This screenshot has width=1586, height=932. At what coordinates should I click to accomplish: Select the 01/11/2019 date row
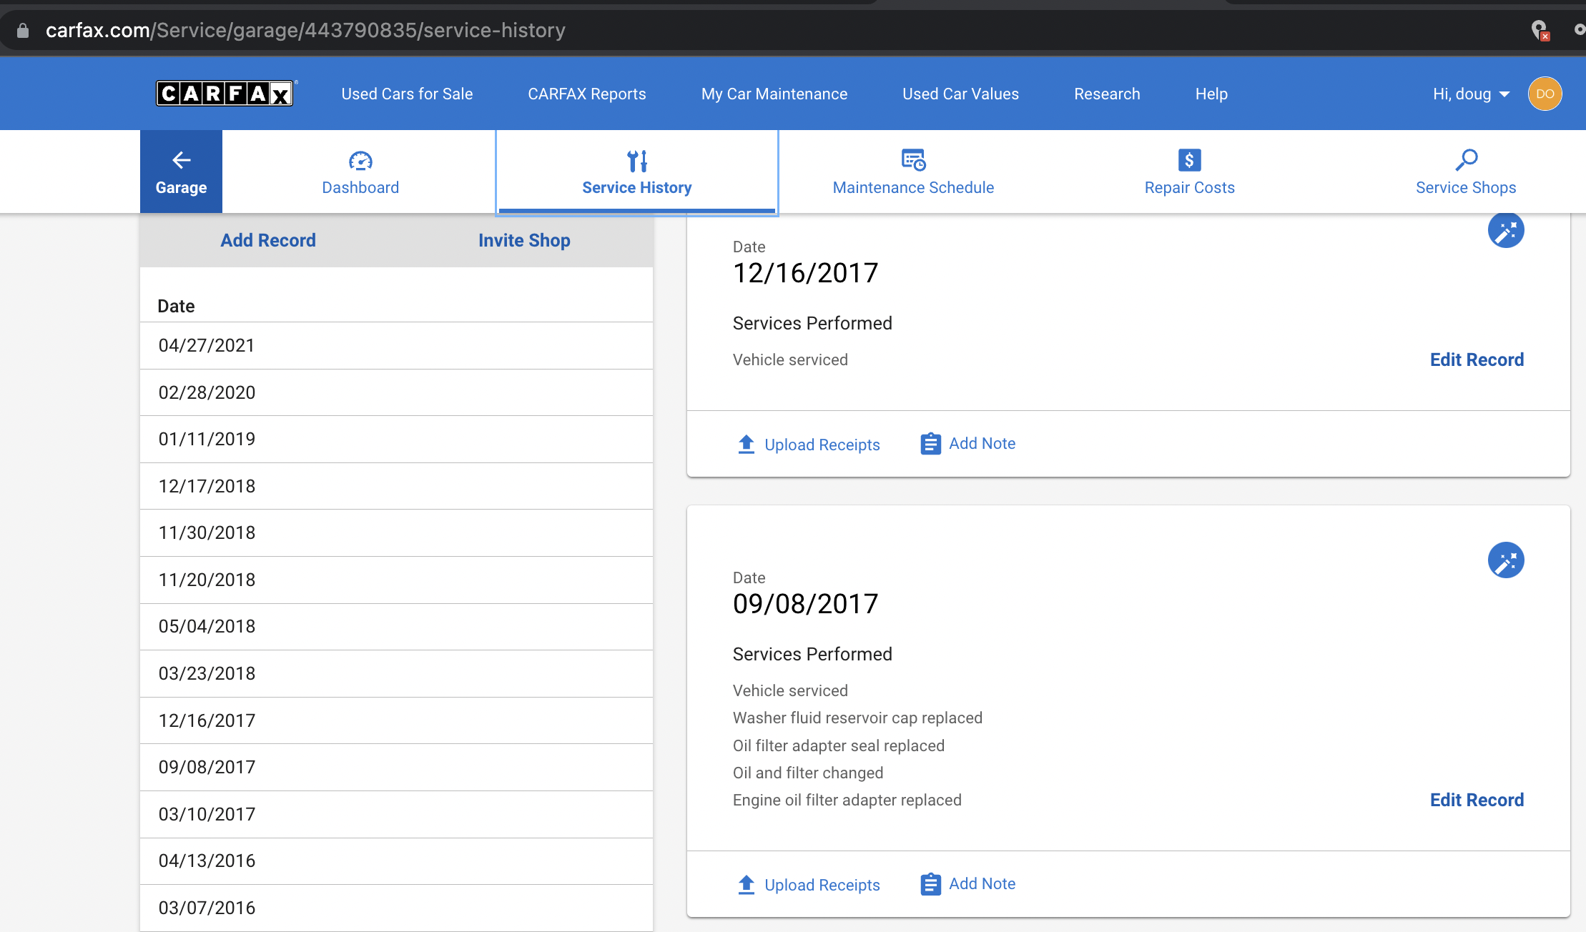(x=397, y=440)
